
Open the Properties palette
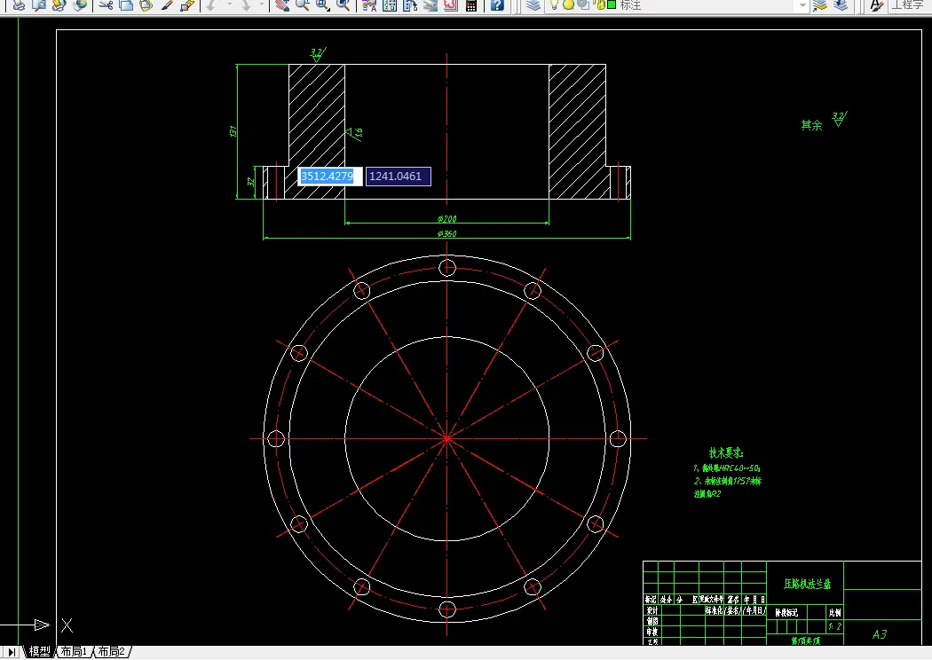pos(369,5)
